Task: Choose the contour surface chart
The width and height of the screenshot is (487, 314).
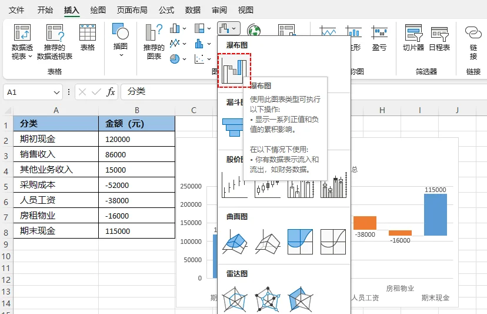Action: (300, 242)
